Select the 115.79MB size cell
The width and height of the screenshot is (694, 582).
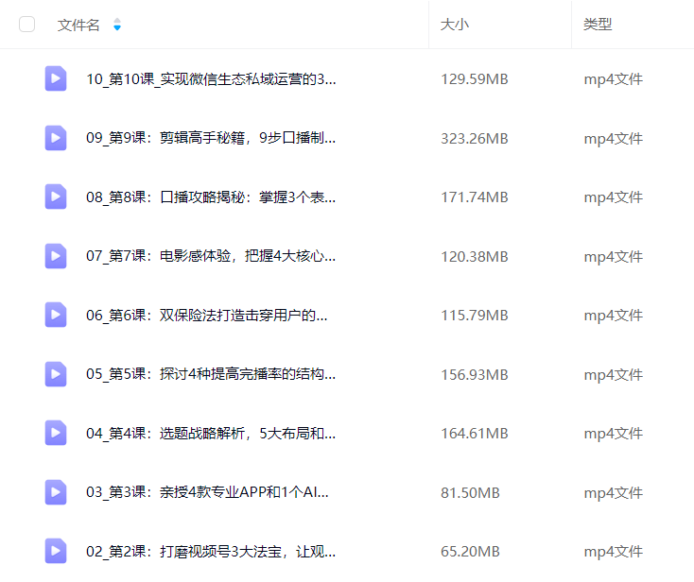(x=474, y=316)
